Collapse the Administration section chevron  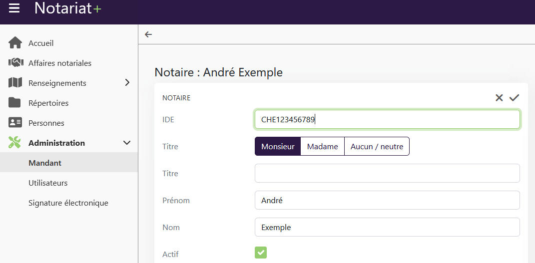tap(127, 143)
